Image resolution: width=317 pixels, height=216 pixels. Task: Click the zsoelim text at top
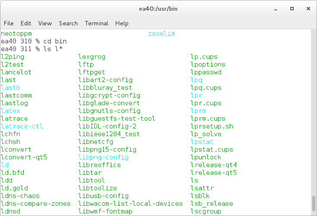[161, 33]
